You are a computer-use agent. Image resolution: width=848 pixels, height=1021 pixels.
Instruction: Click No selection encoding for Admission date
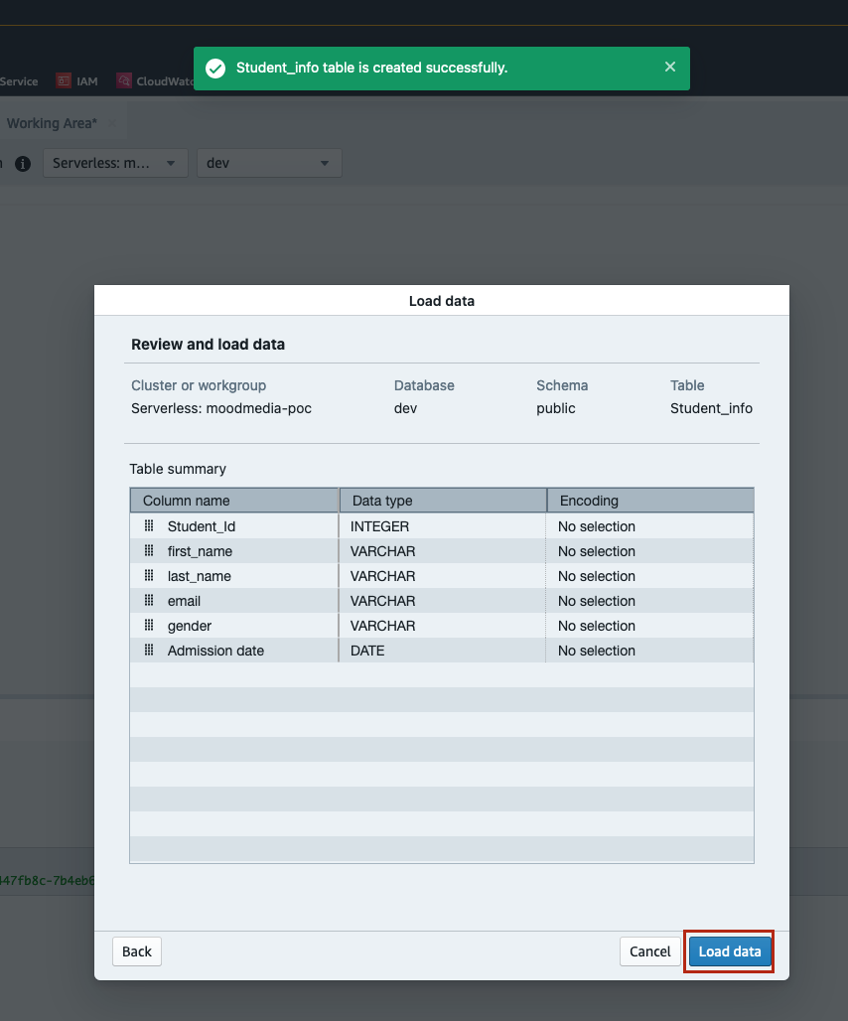click(x=596, y=651)
